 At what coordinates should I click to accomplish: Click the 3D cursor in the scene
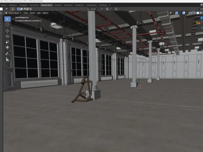(x=139, y=87)
